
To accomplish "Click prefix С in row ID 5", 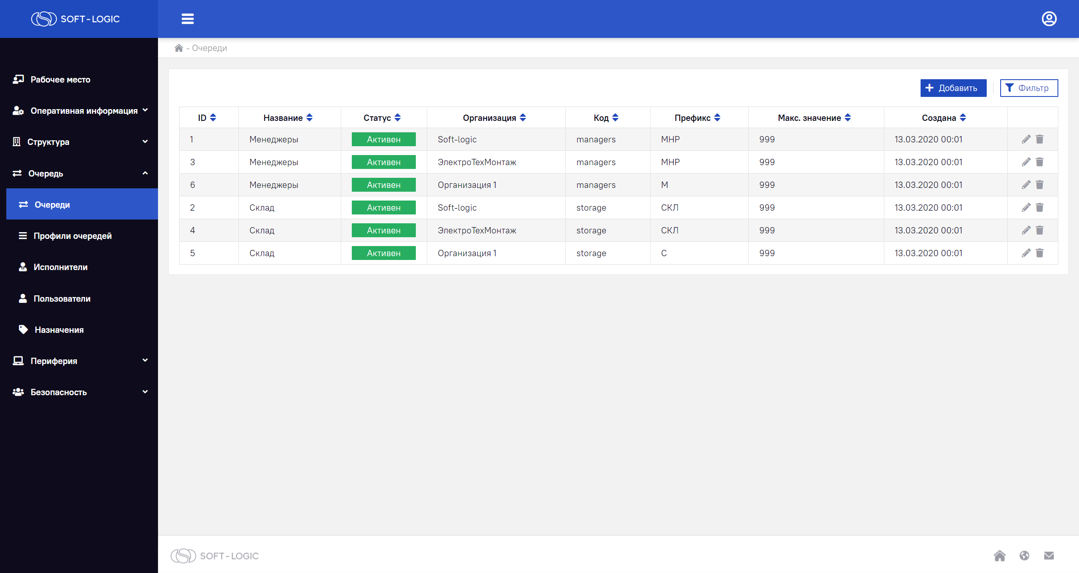I will click(x=664, y=253).
